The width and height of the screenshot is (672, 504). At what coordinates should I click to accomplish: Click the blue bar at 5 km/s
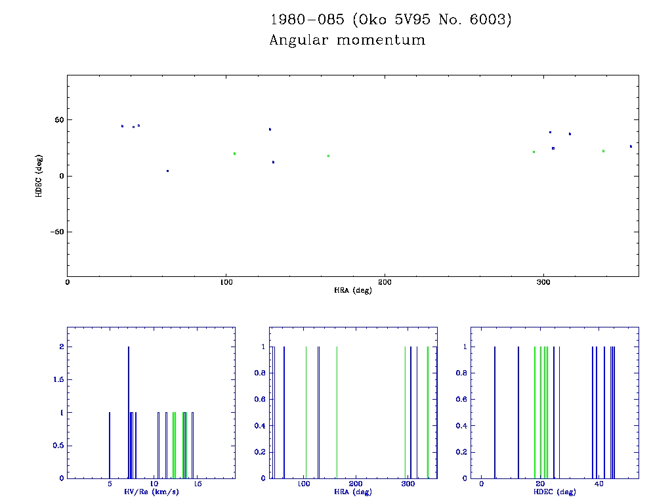(110, 445)
